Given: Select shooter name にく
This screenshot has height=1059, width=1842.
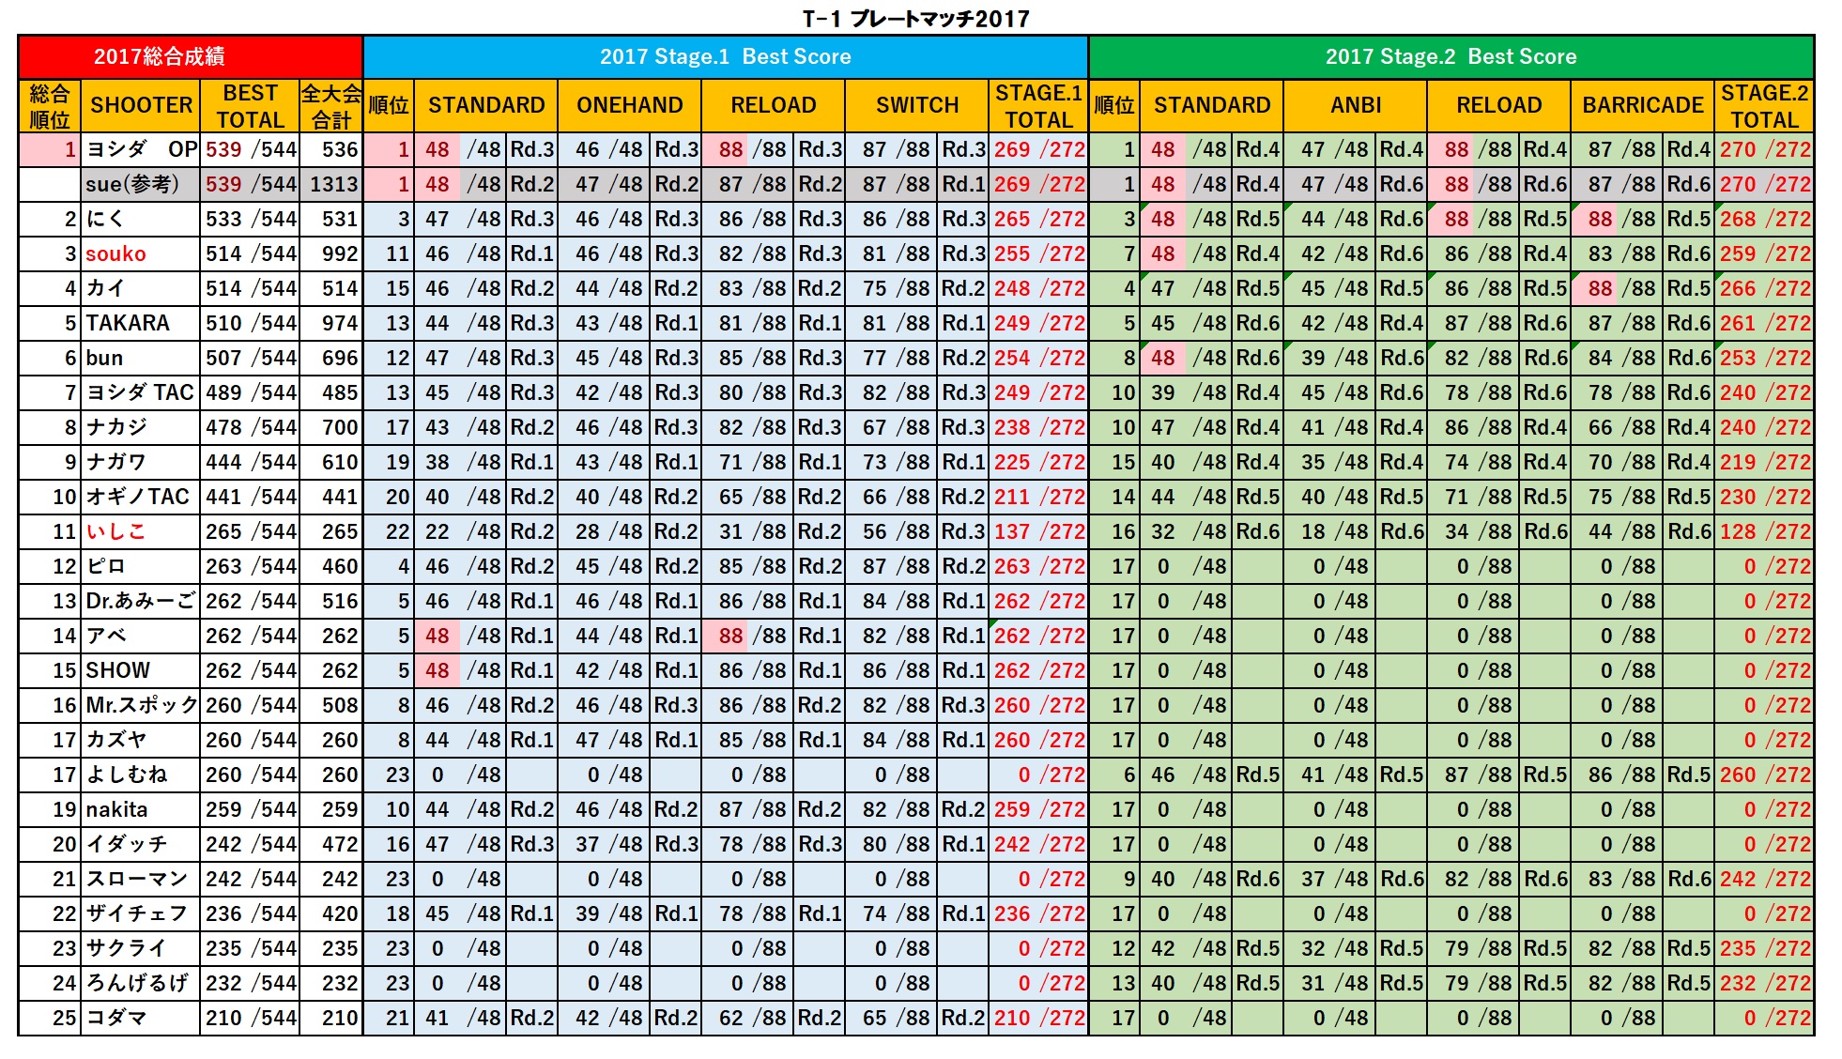Looking at the screenshot, I should click(x=105, y=219).
